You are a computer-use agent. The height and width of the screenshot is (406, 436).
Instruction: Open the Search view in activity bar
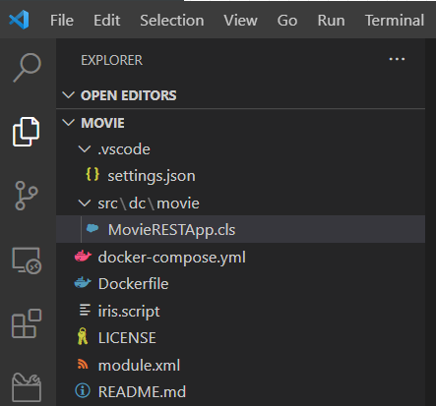[x=27, y=68]
